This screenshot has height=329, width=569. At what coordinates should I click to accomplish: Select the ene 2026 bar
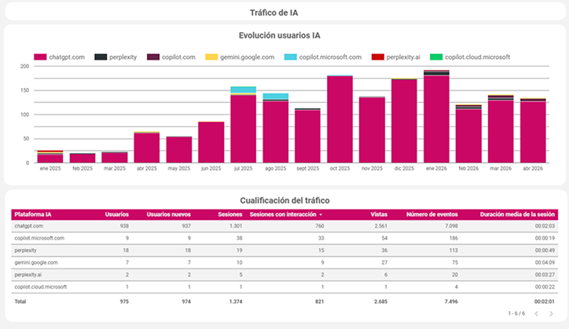coord(436,116)
